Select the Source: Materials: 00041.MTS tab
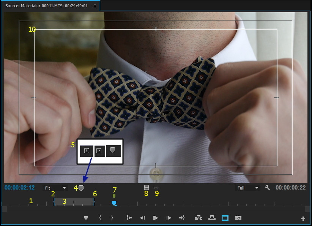The width and height of the screenshot is (312, 226). pyautogui.click(x=46, y=6)
